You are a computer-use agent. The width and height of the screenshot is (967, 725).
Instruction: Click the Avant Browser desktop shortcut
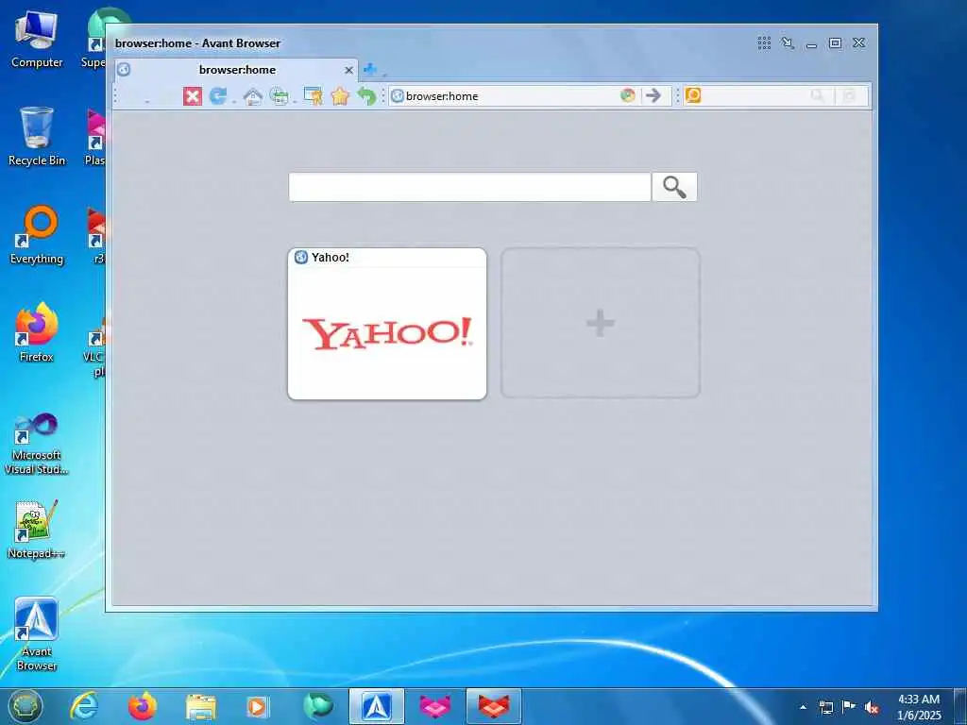[37, 634]
